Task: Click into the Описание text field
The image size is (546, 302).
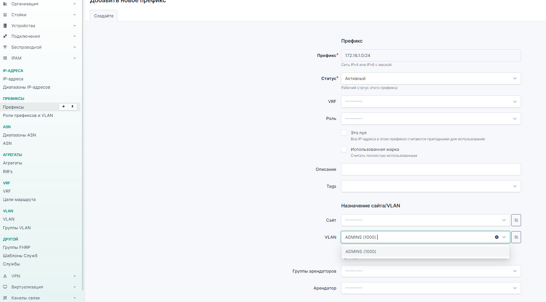Action: click(430, 169)
